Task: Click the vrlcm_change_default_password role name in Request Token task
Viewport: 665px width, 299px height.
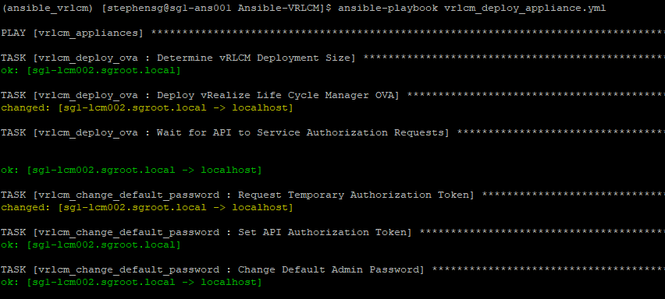Action: (126, 195)
